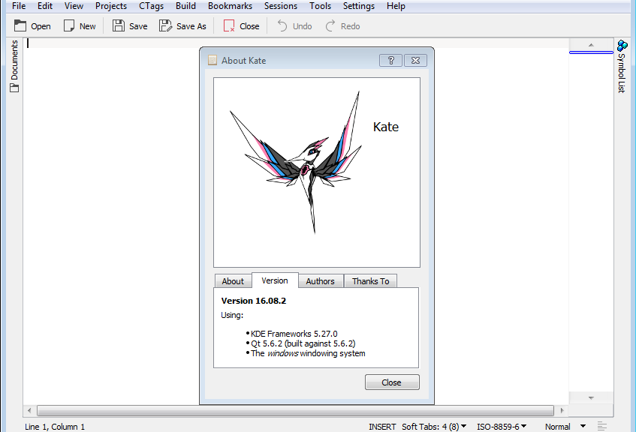
Task: Click the Open file toolbar icon
Action: point(20,25)
